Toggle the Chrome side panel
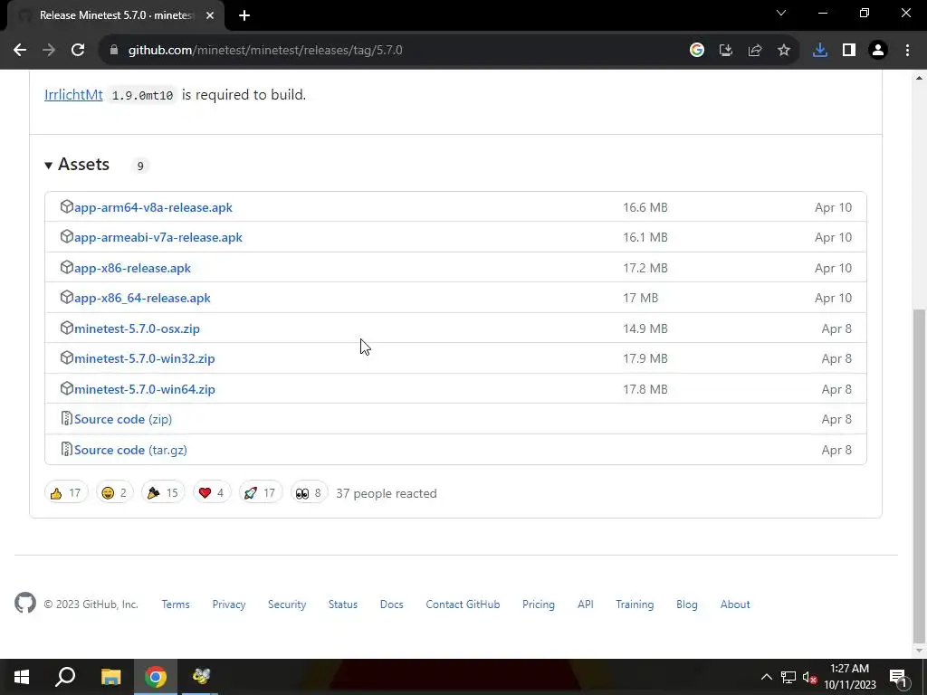The height and width of the screenshot is (695, 927). click(x=849, y=51)
